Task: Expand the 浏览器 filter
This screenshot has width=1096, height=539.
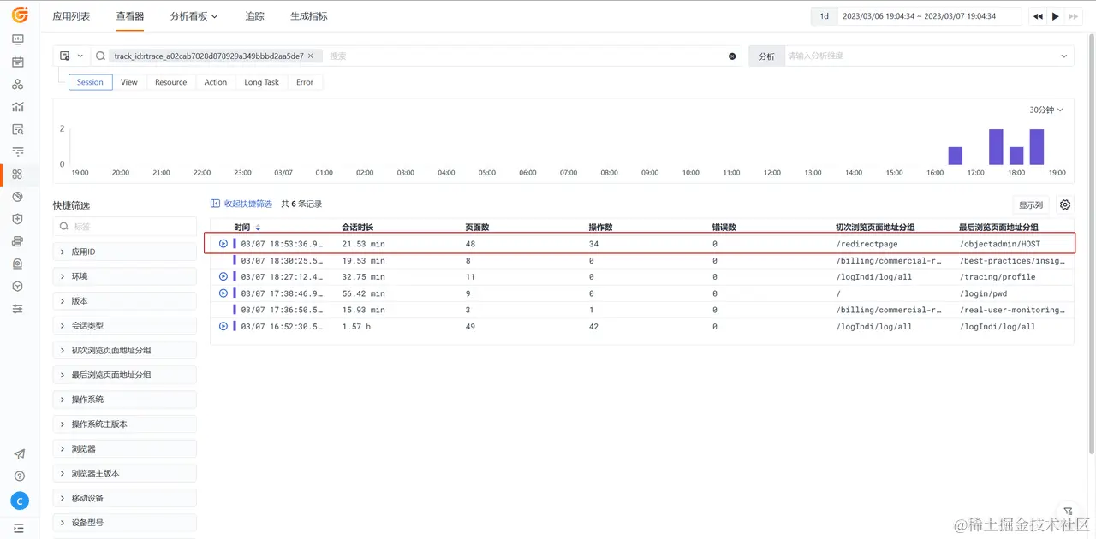Action: [124, 448]
